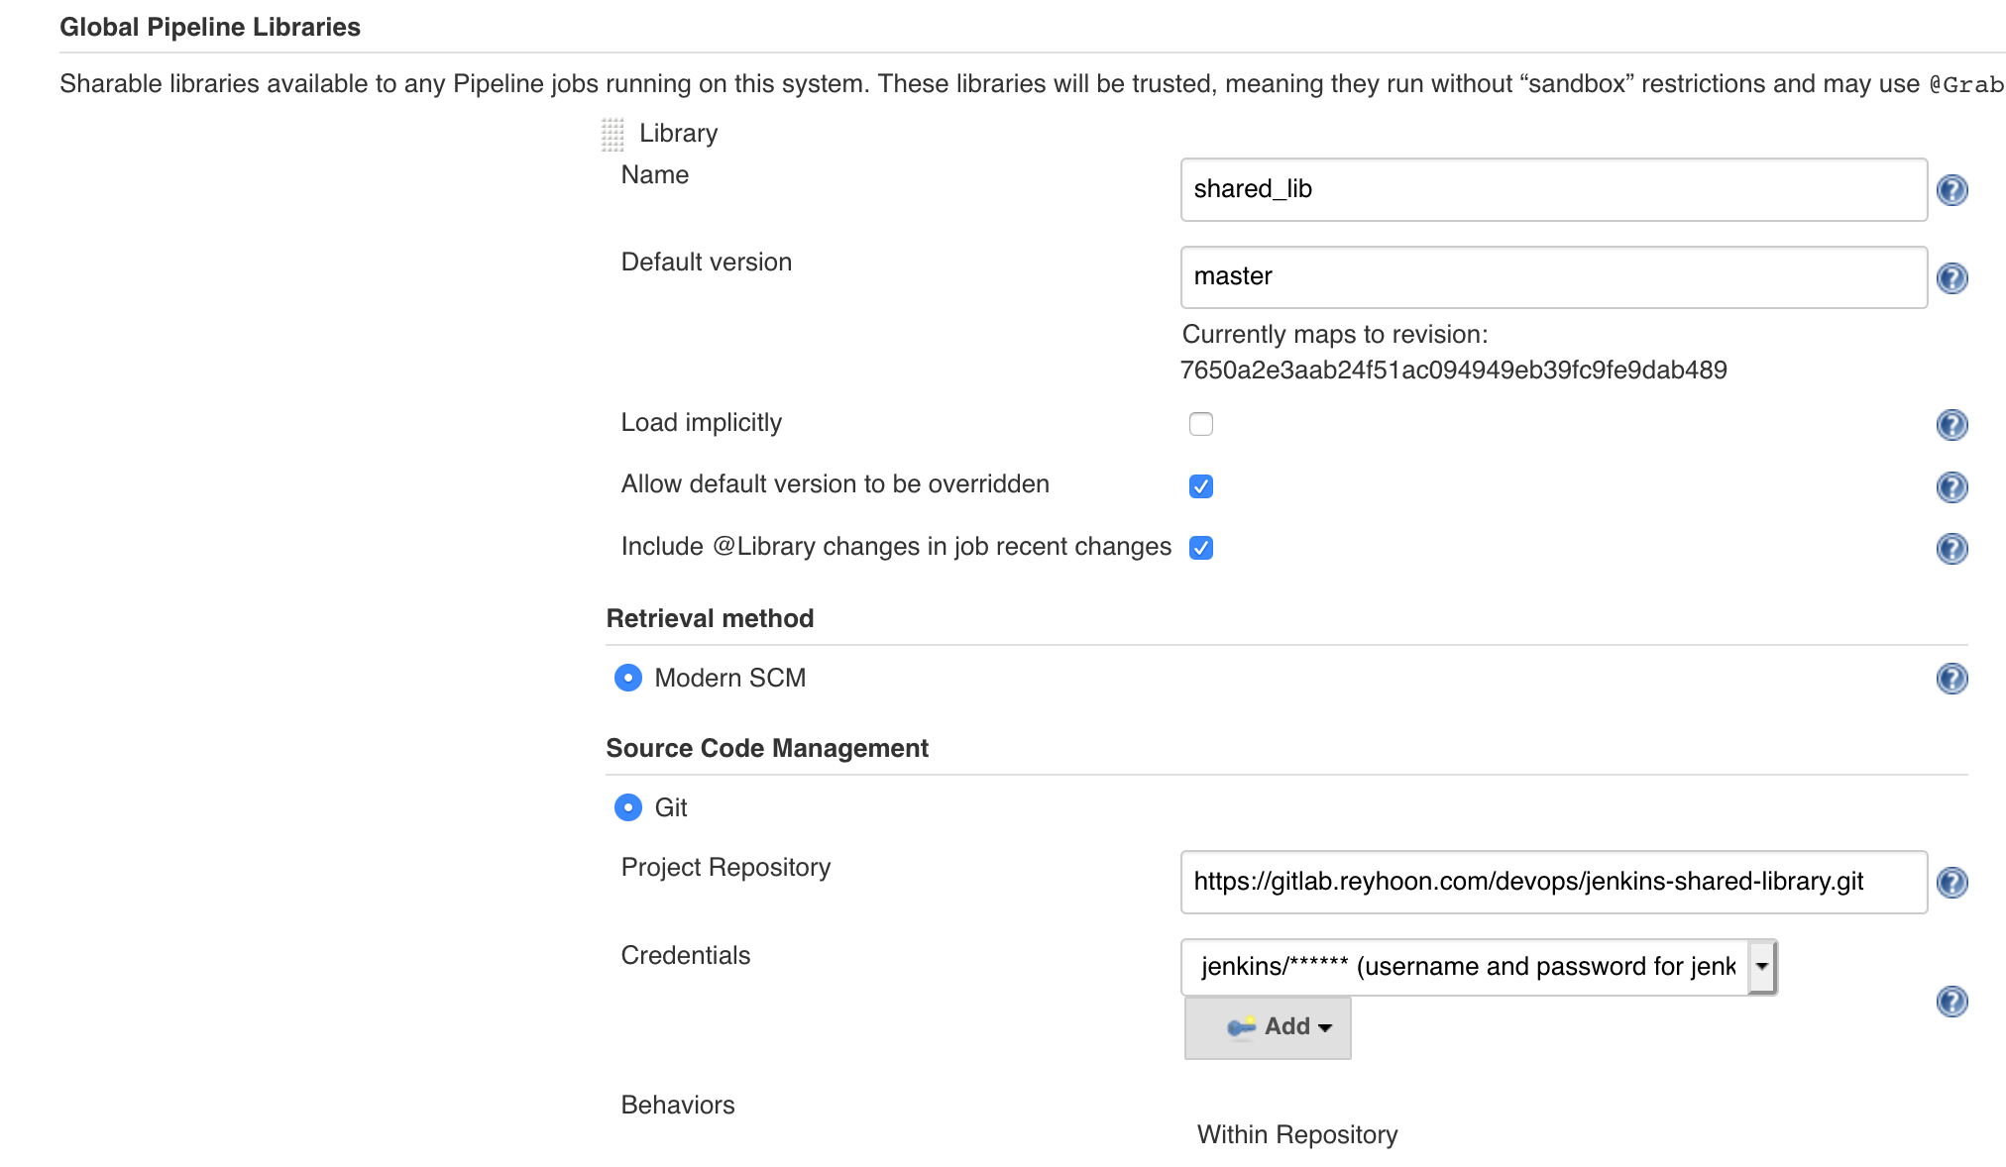Click the Project Repository URL field
Screen dimensions: 2006x1167
pos(1553,882)
